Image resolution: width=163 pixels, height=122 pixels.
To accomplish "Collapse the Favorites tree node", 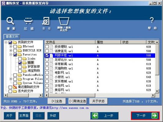I will (x=11, y=55).
